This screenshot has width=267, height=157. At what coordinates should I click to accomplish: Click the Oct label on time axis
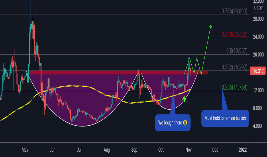[161, 150]
